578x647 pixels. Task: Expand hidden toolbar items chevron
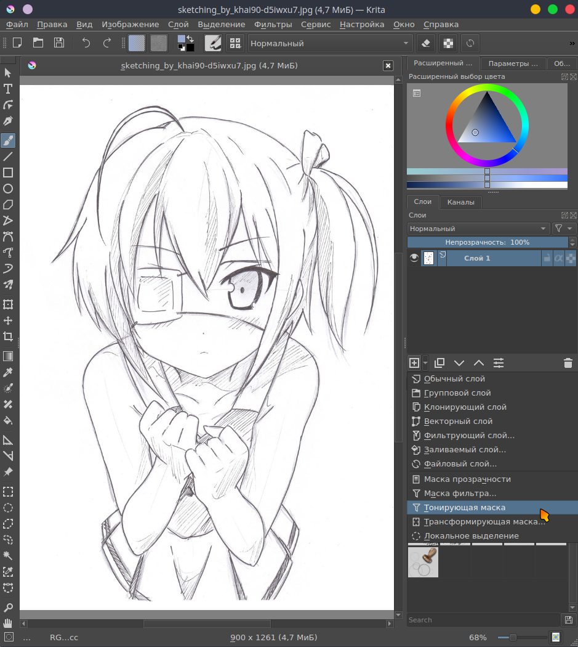coord(572,43)
